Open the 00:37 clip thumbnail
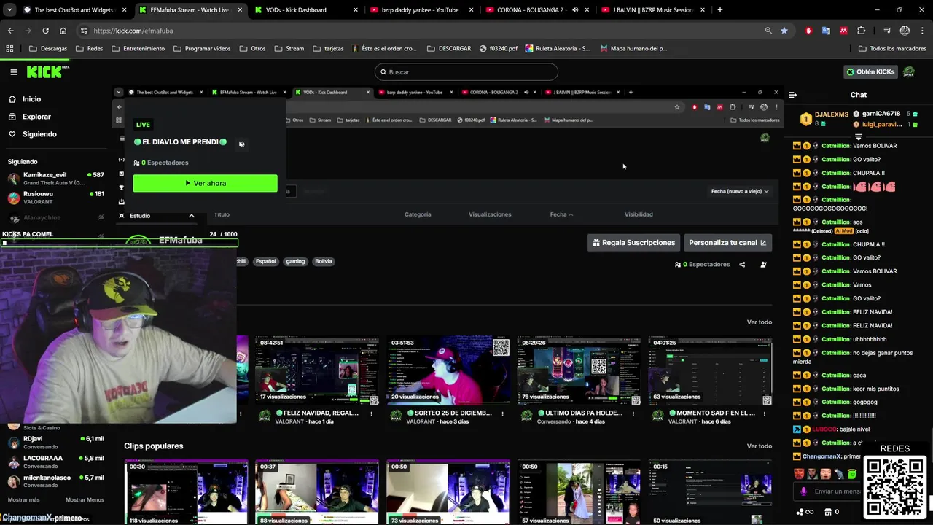Image resolution: width=933 pixels, height=525 pixels. pos(317,492)
